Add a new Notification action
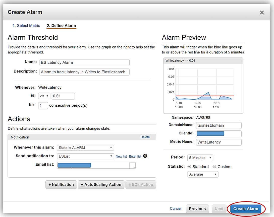The image size is (274, 217). pyautogui.click(x=61, y=185)
